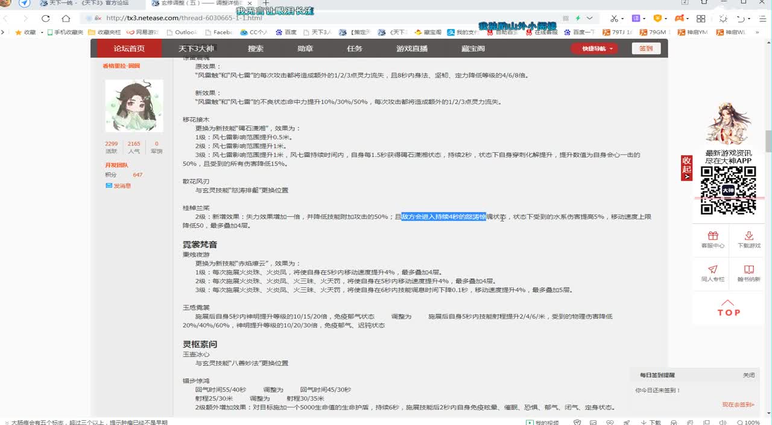The image size is (772, 425).
Task: Open 翰书纳新 book icon
Action: coord(748,269)
